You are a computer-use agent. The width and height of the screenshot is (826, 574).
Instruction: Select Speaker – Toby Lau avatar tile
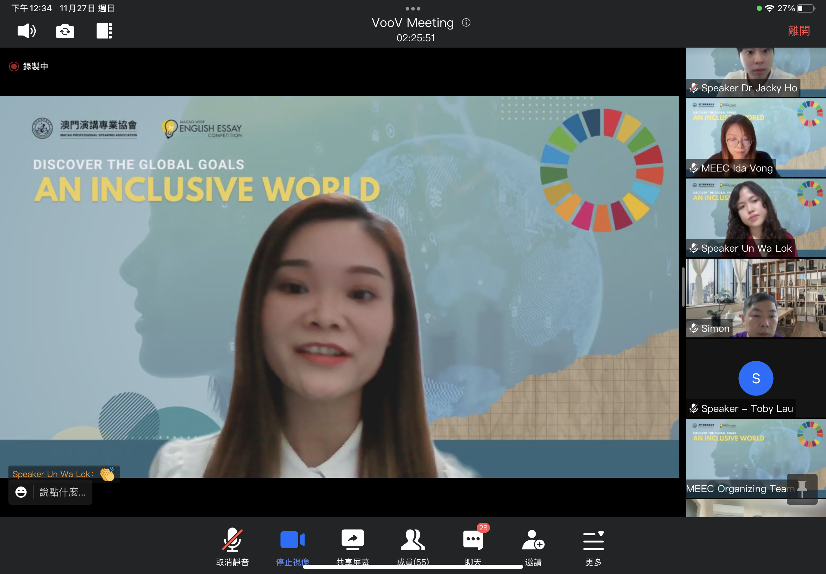pyautogui.click(x=756, y=379)
